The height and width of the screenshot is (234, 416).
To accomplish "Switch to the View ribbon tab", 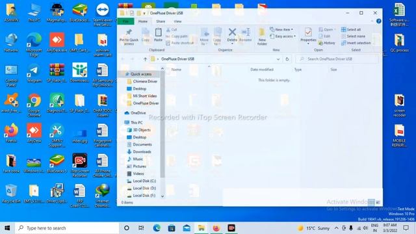I will click(177, 21).
